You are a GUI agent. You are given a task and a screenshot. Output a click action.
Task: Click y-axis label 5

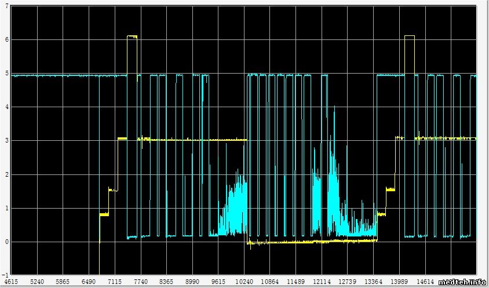pos(6,74)
